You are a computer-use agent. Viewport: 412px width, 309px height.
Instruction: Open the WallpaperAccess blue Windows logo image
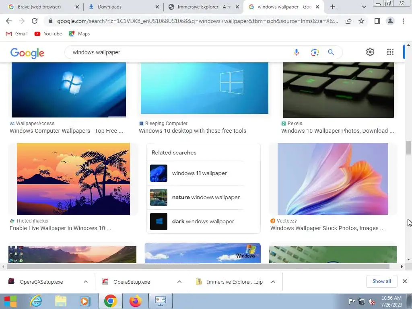[68, 90]
